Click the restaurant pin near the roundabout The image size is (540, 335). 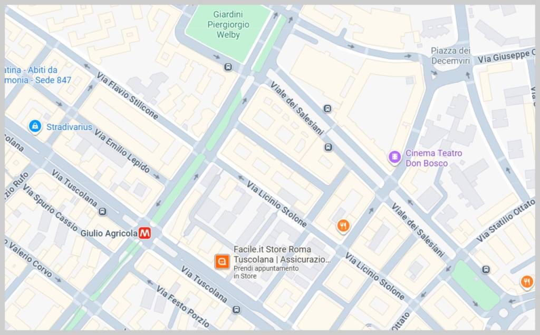point(527,282)
